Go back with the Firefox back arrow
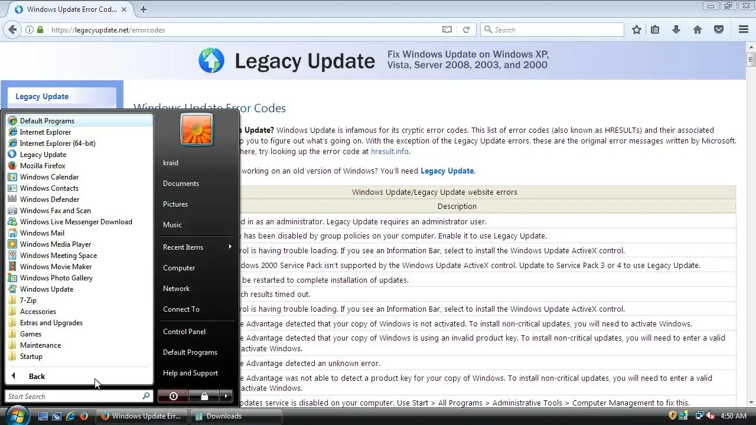This screenshot has height=425, width=756. click(12, 30)
